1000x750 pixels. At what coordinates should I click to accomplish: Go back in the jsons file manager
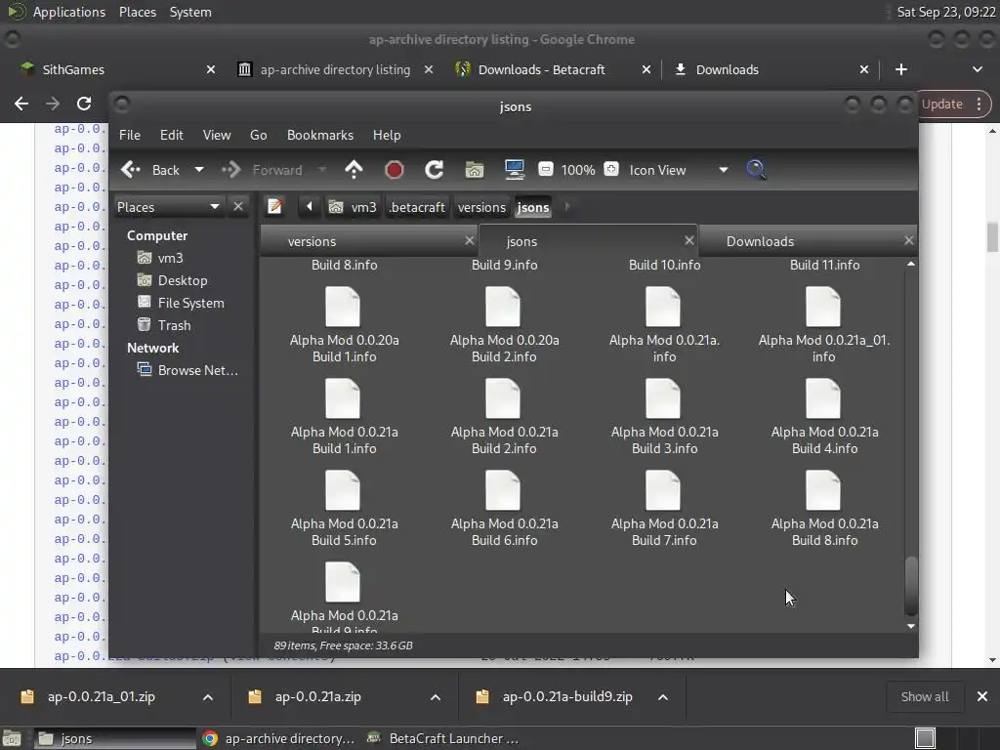pos(150,170)
